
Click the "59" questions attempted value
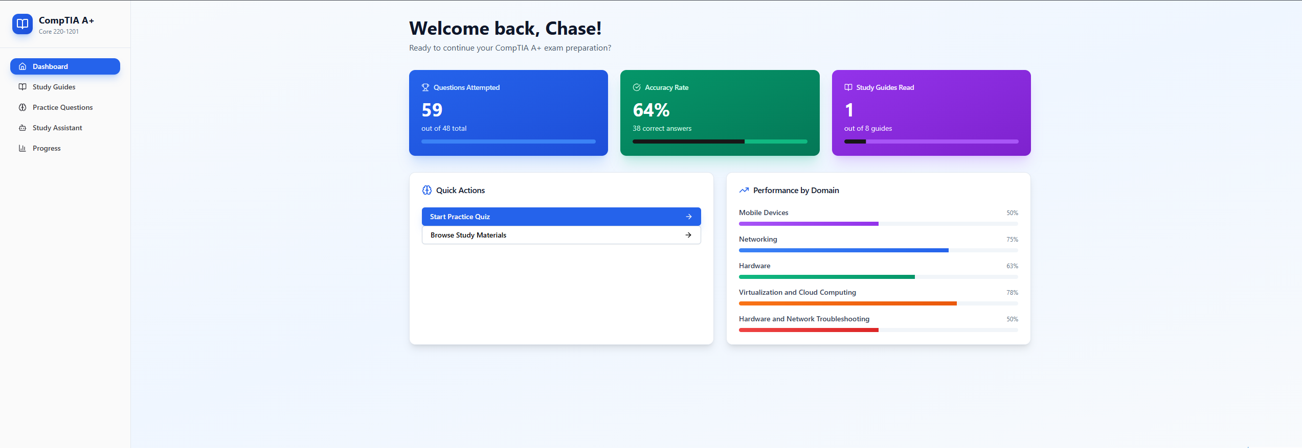[x=432, y=110]
